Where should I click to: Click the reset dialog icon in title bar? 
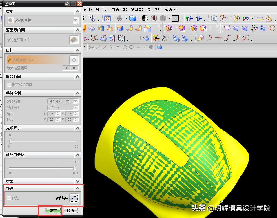point(67,4)
